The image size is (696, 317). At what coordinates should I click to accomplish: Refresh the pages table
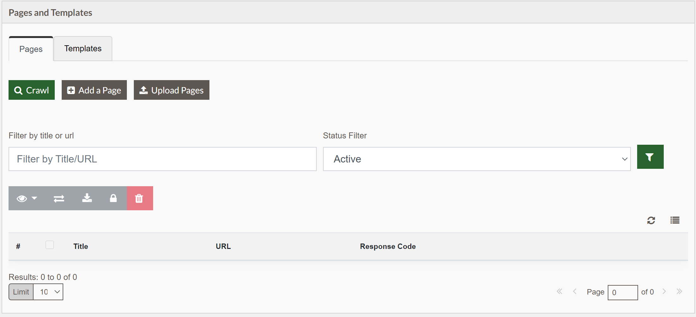651,220
